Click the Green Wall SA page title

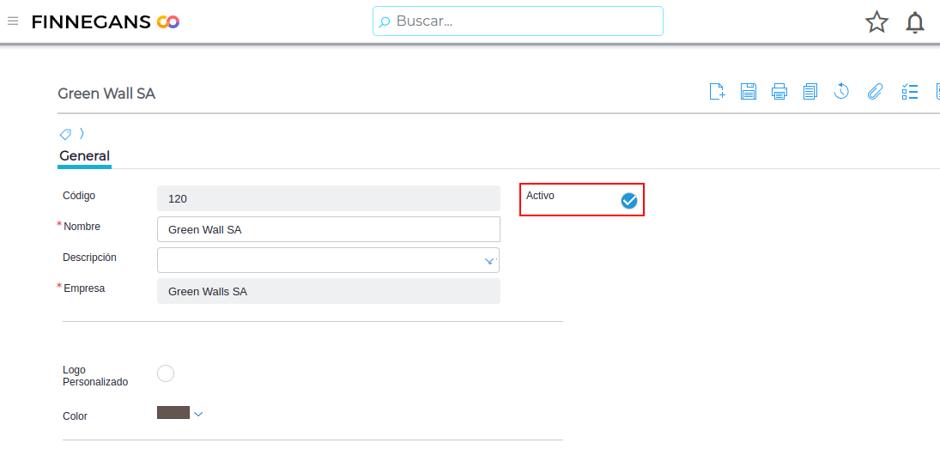106,94
